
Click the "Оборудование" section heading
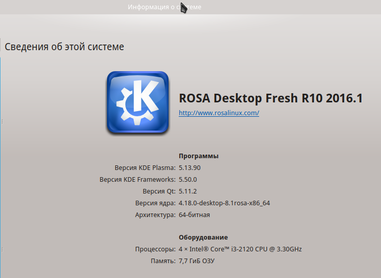tap(203, 238)
